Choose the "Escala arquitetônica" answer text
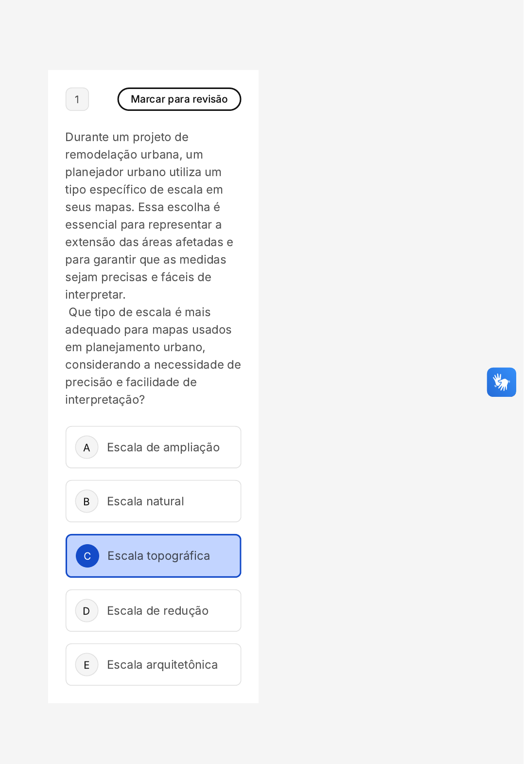The height and width of the screenshot is (764, 524). (162, 665)
